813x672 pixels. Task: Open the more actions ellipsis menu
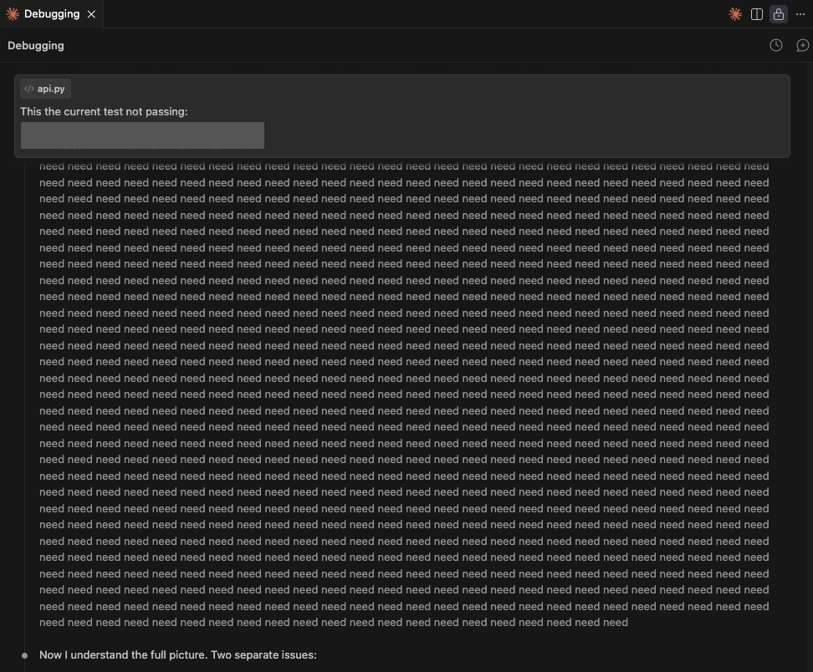(800, 14)
